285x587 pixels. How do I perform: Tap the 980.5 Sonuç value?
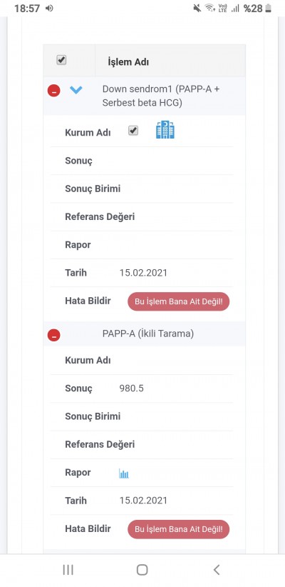pyautogui.click(x=132, y=388)
